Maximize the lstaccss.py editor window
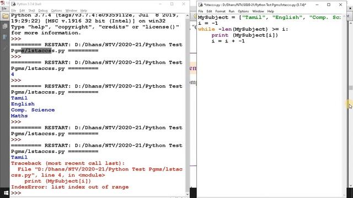This screenshot has height=198, width=353. tap(329, 4)
